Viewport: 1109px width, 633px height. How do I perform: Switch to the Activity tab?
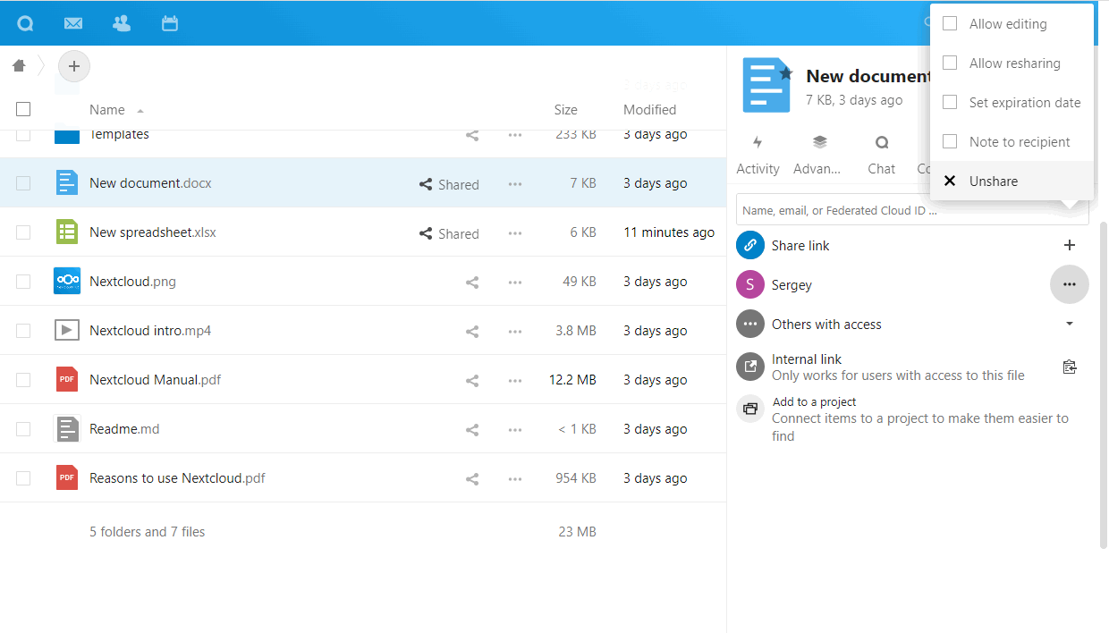point(758,155)
